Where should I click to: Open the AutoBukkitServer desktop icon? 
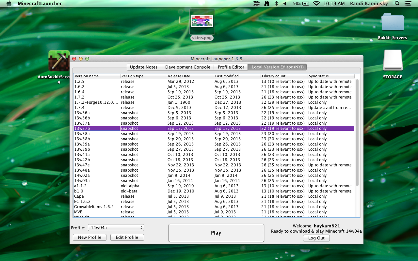tap(59, 61)
